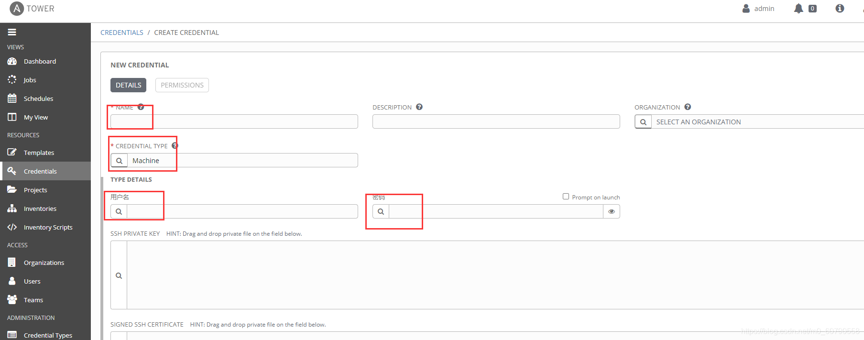The image size is (864, 340).
Task: Toggle password visibility eye icon
Action: tap(612, 211)
